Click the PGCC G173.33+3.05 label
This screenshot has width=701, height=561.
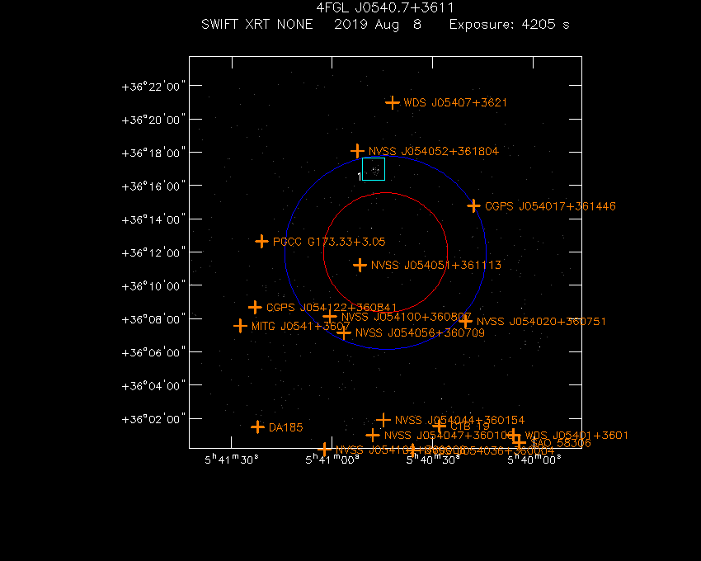point(329,242)
